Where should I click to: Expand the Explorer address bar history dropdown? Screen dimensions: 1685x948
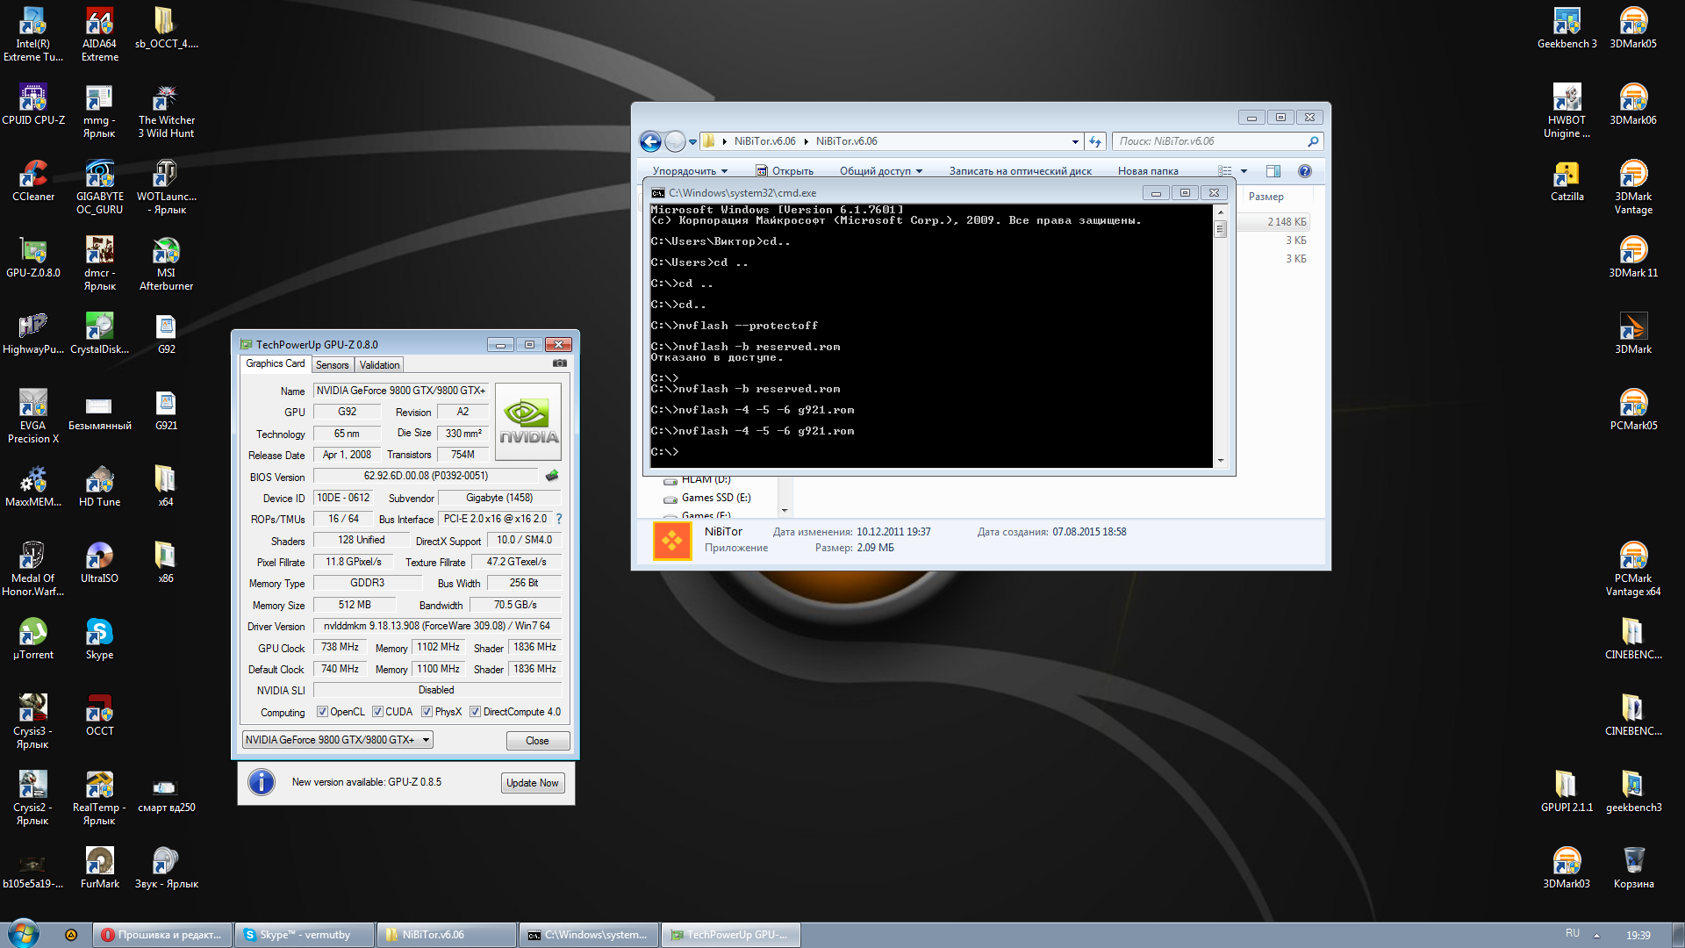[x=1075, y=141]
